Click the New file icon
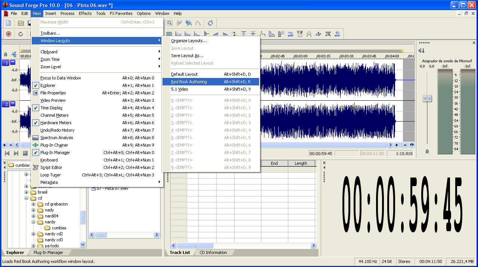Viewport: 478px width, 267px height. pos(9,23)
